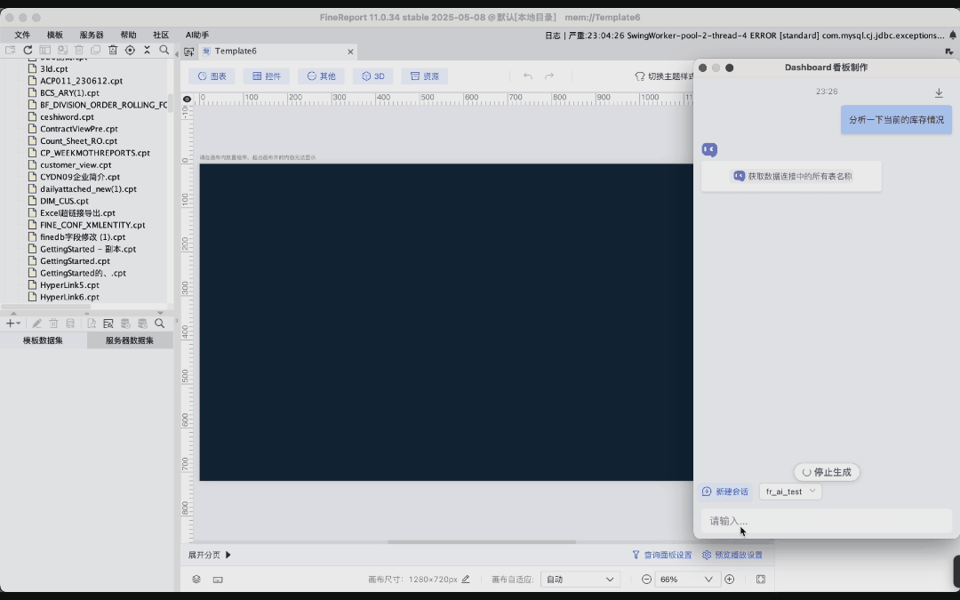This screenshot has width=960, height=600.
Task: Open the add dataset plus dropdown
Action: pyautogui.click(x=12, y=324)
